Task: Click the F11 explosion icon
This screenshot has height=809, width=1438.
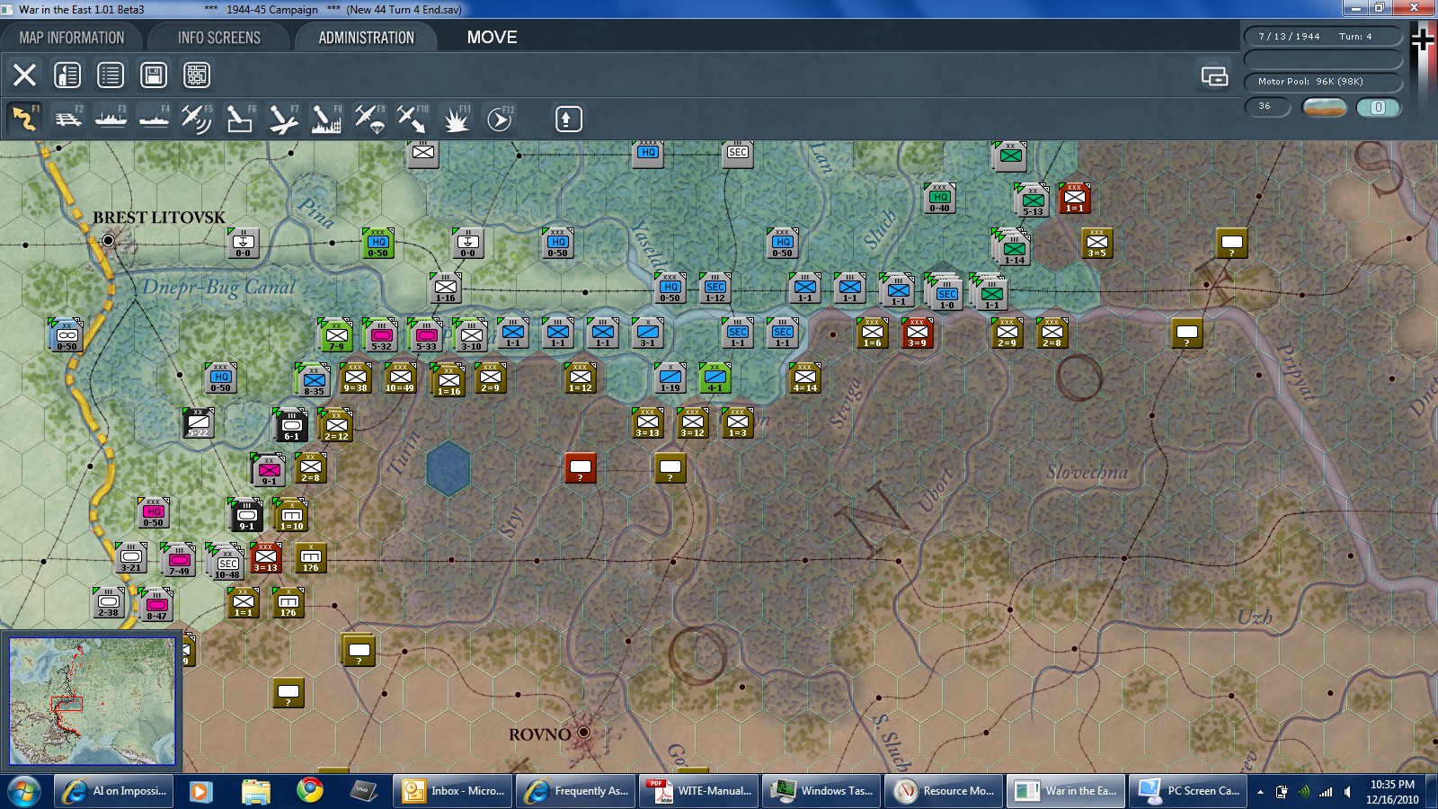Action: [456, 119]
